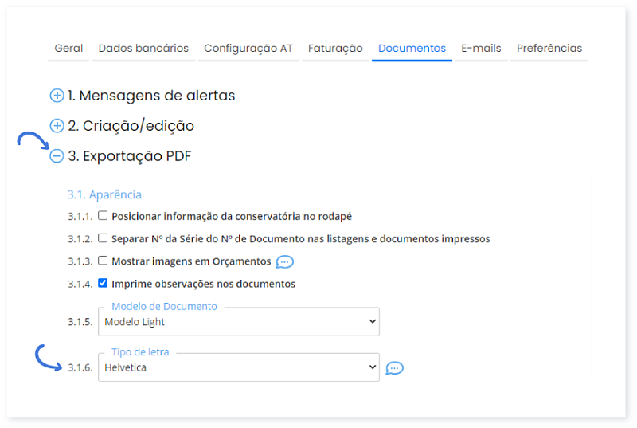Collapse Exportação PDF minus icon

[57, 155]
